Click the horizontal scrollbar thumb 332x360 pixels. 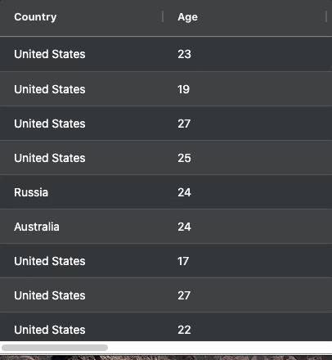(55, 348)
